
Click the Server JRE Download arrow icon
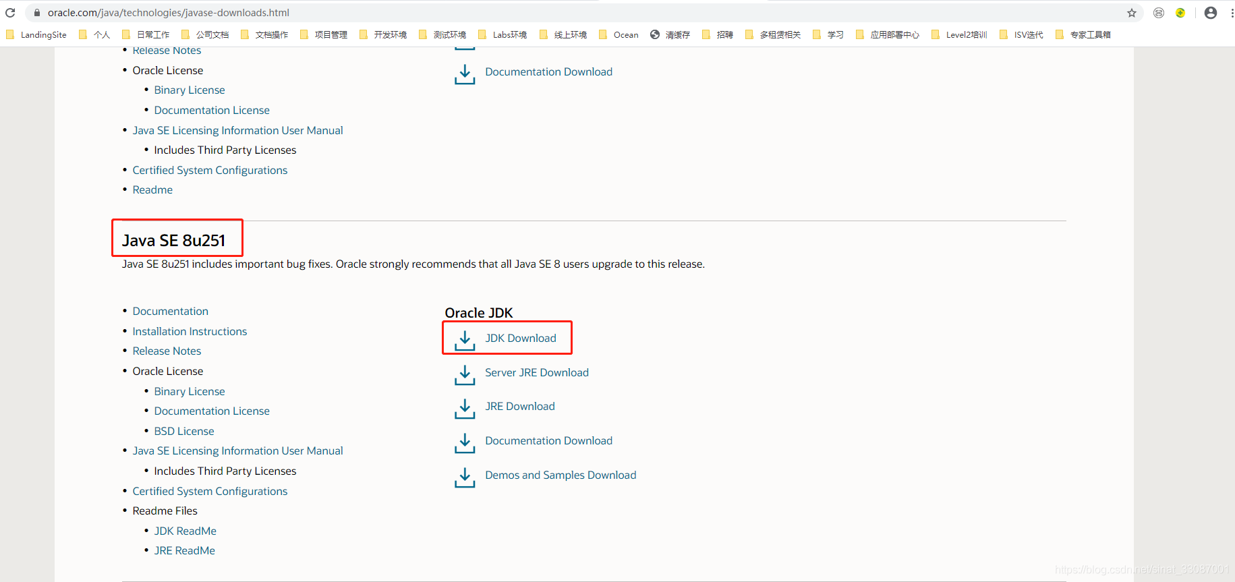pos(465,374)
